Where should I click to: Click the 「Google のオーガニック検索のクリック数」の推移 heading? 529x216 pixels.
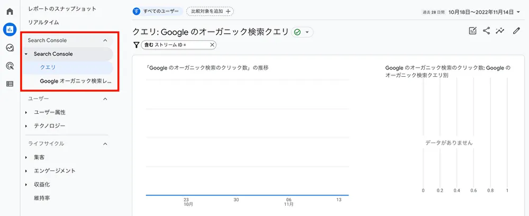point(207,68)
